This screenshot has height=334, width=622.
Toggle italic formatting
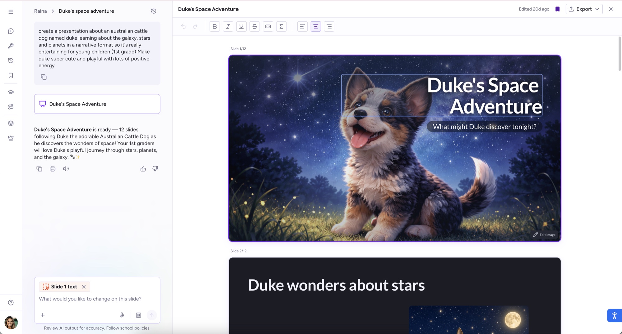tap(228, 27)
